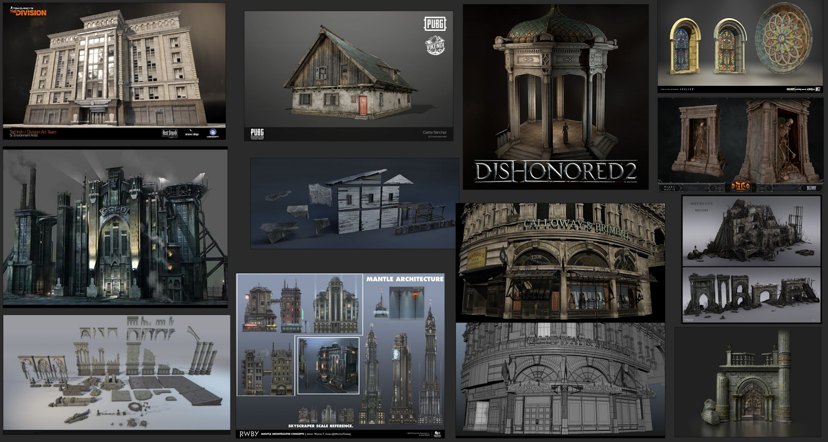Select the skeleton tombs reference image
Viewport: 828px width, 442px height.
pyautogui.click(x=741, y=145)
